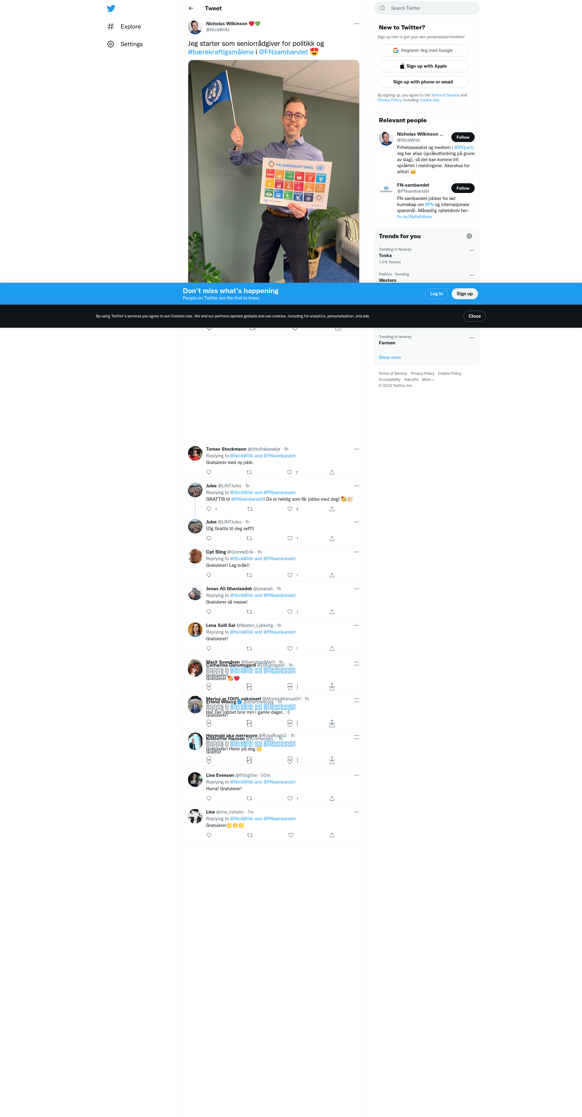Image resolution: width=582 pixels, height=1117 pixels.
Task: Click the Twitter bird logo
Action: 111,8
